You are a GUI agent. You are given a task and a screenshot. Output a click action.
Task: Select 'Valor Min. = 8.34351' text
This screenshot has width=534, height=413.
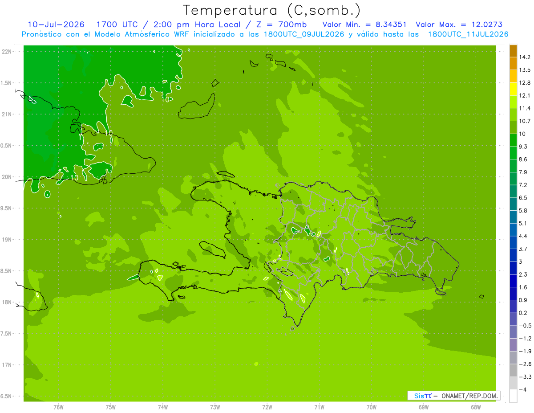[364, 25]
